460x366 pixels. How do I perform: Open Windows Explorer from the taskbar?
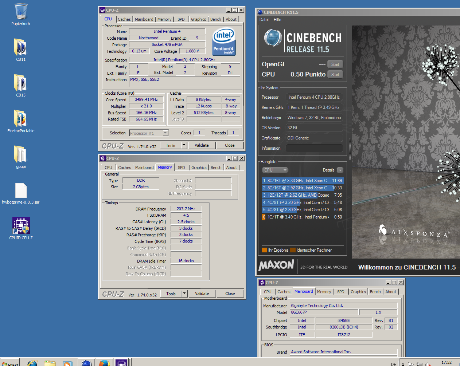(50, 363)
